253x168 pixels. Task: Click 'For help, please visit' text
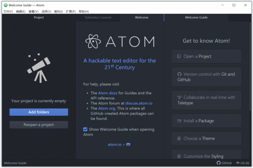101,84
